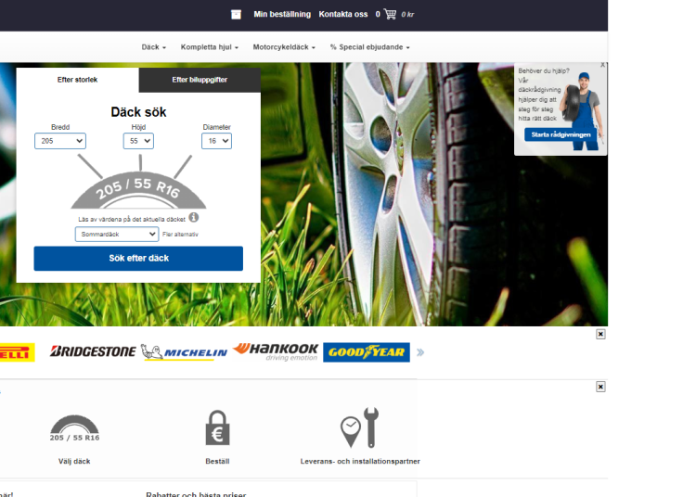Expand the Motorcykeldäck menu
This screenshot has width=696, height=497.
[284, 47]
